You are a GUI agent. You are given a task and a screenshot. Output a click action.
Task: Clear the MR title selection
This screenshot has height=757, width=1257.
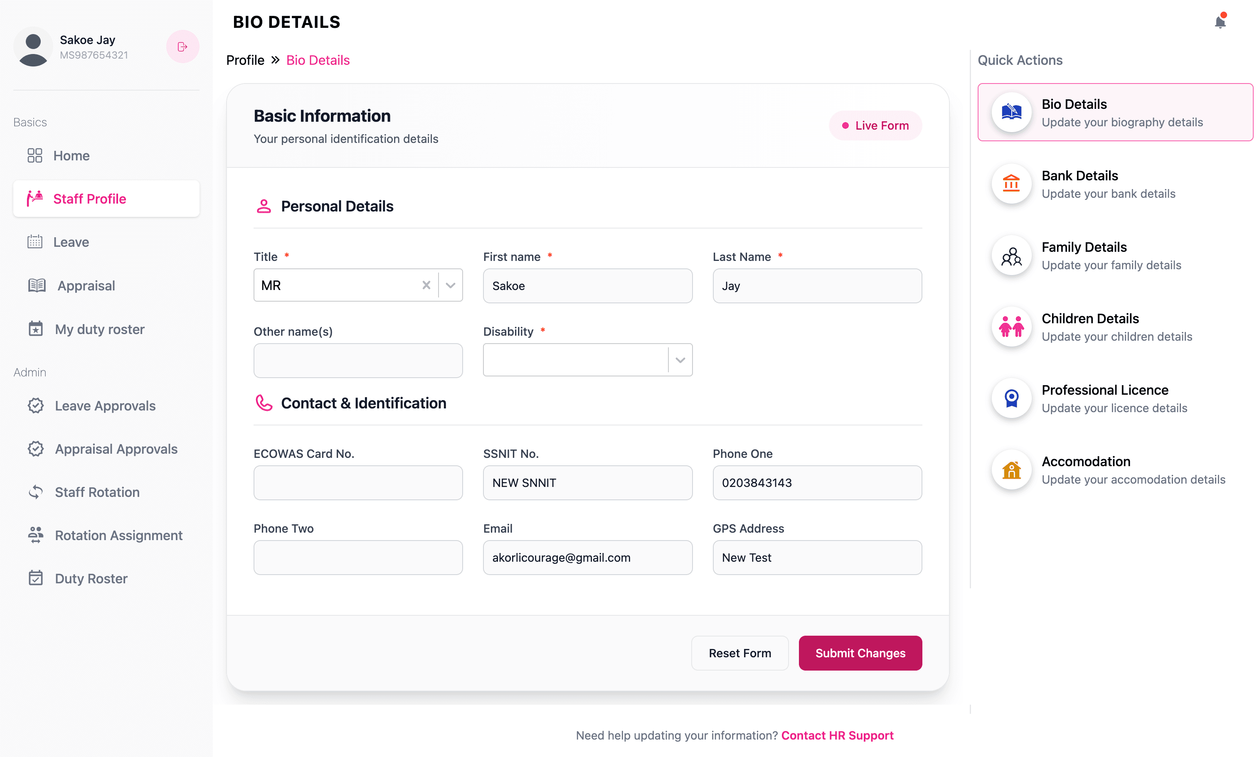tap(426, 285)
